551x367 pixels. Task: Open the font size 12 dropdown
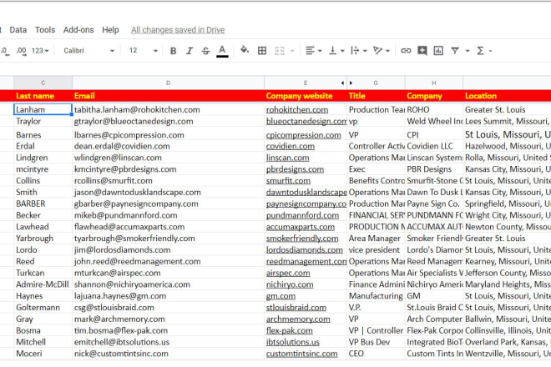click(x=143, y=51)
